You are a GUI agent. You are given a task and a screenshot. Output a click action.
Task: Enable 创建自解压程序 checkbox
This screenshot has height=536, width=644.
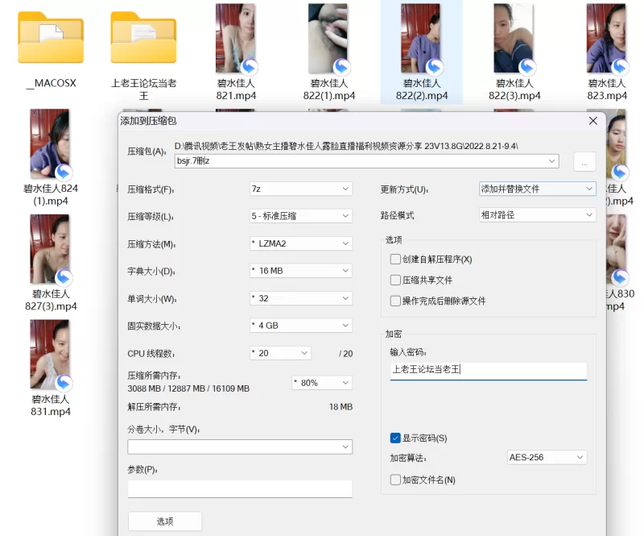[395, 260]
